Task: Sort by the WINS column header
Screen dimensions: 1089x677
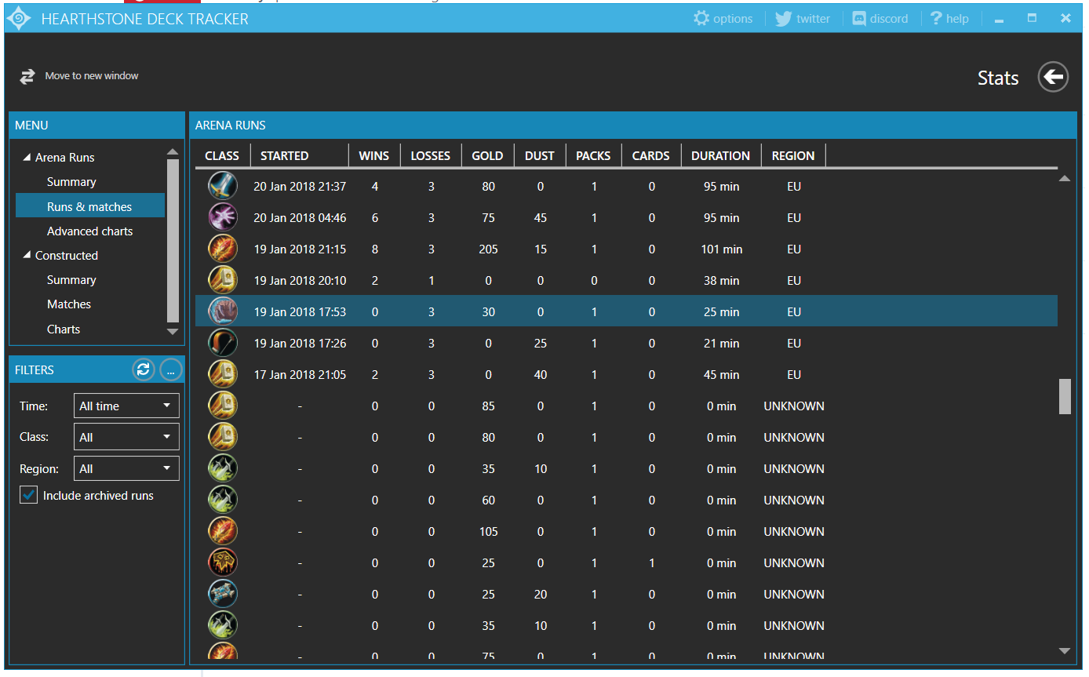Action: tap(374, 155)
